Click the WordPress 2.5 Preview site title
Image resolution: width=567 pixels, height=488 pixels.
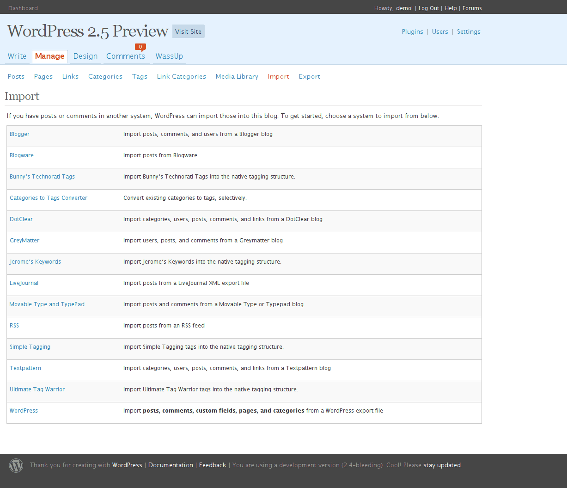88,31
